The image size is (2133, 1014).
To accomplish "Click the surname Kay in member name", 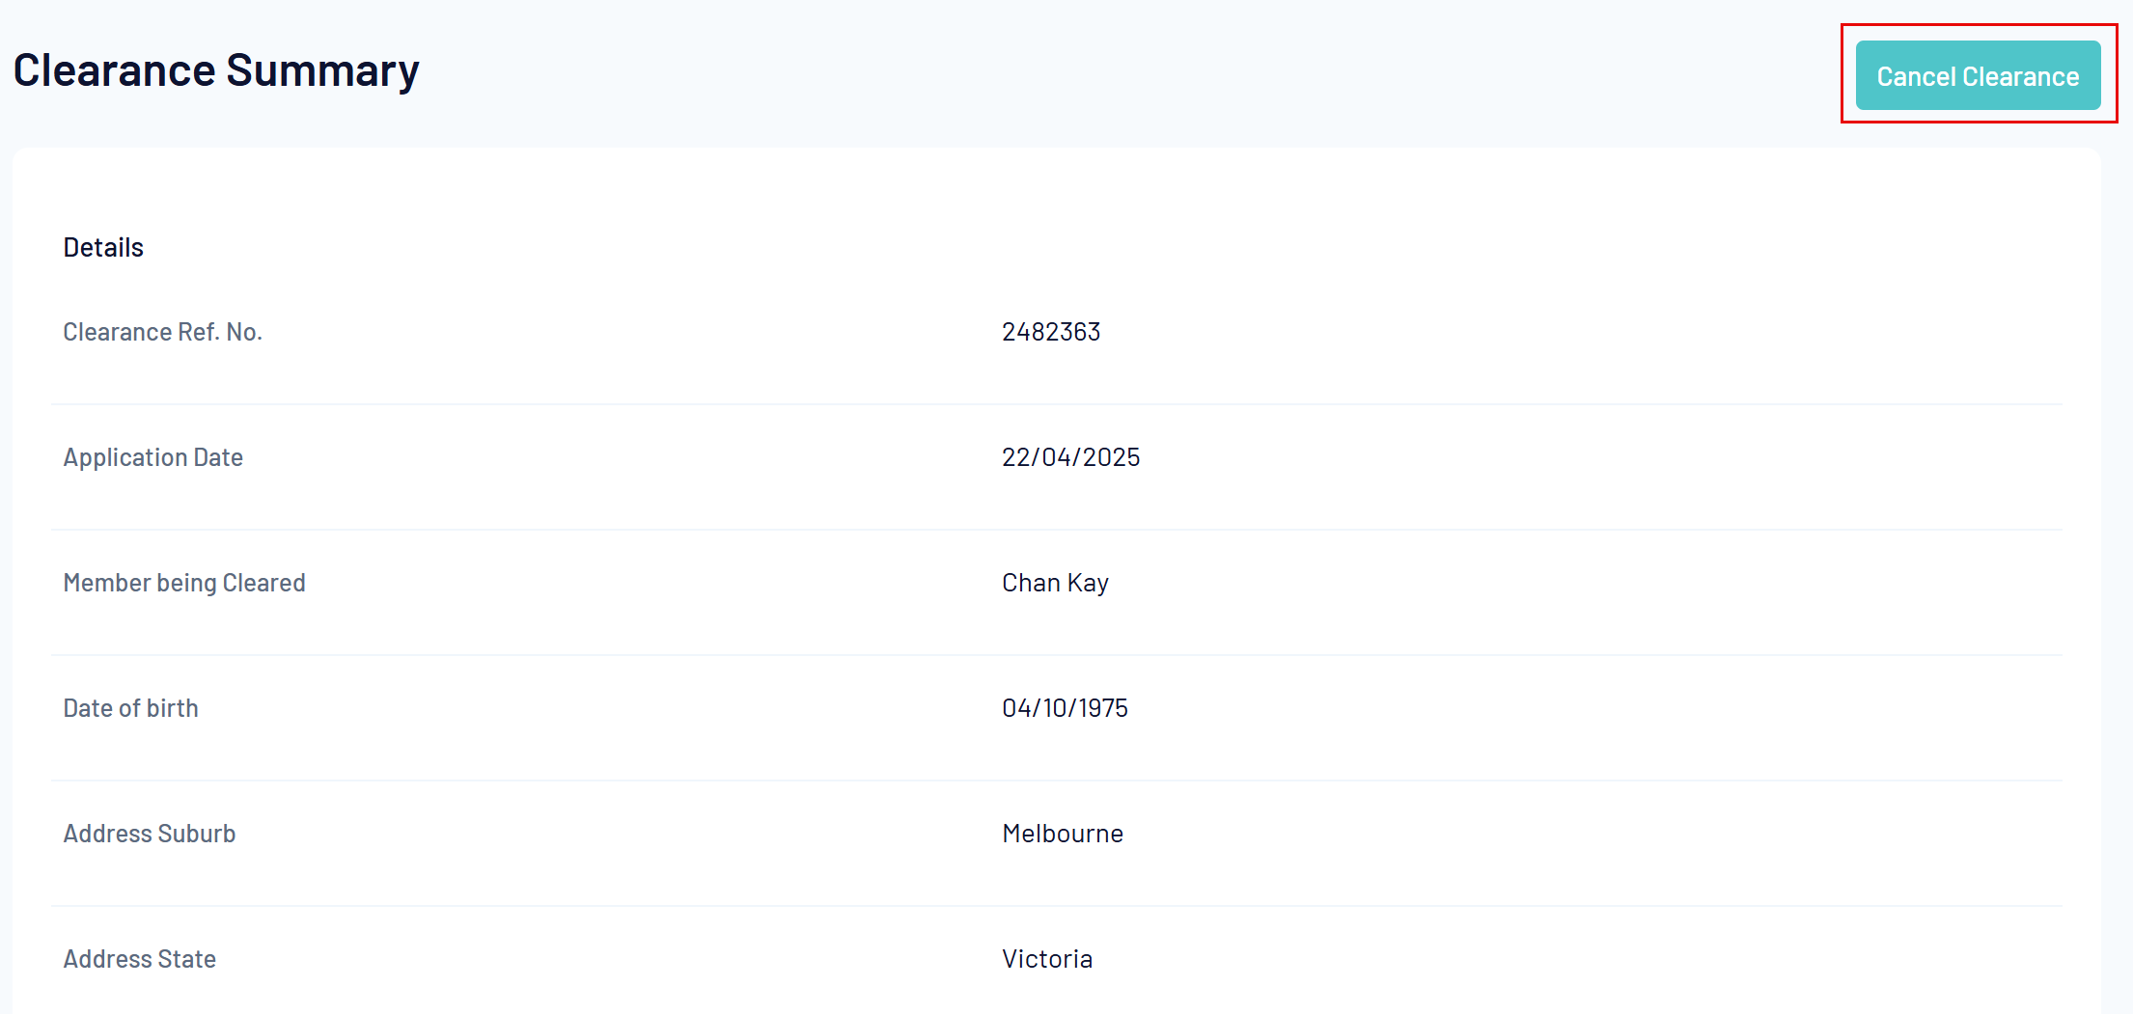I will point(1088,584).
